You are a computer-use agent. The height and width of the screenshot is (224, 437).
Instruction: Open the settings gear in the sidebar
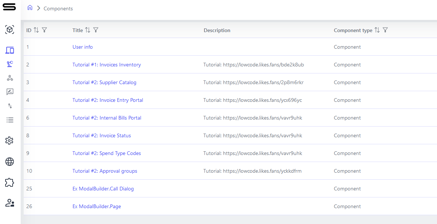pos(10,140)
